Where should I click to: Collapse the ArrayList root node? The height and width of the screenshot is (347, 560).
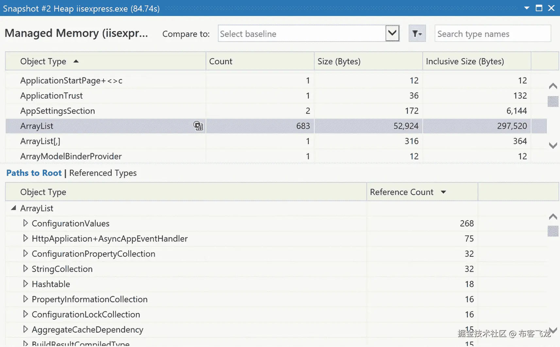(x=14, y=208)
